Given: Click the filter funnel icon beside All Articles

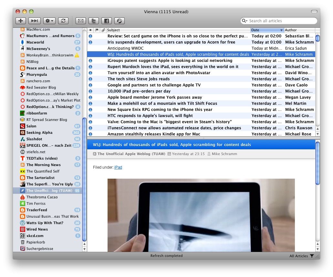Looking at the screenshot, I should [312, 256].
